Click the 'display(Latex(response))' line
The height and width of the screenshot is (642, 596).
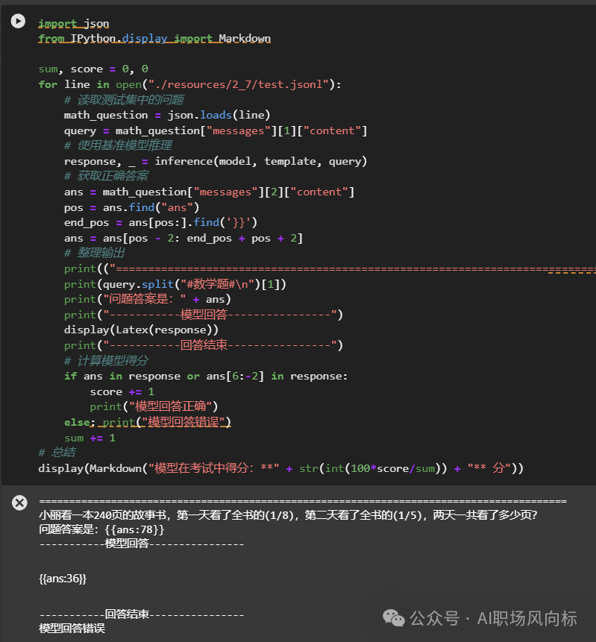click(141, 330)
